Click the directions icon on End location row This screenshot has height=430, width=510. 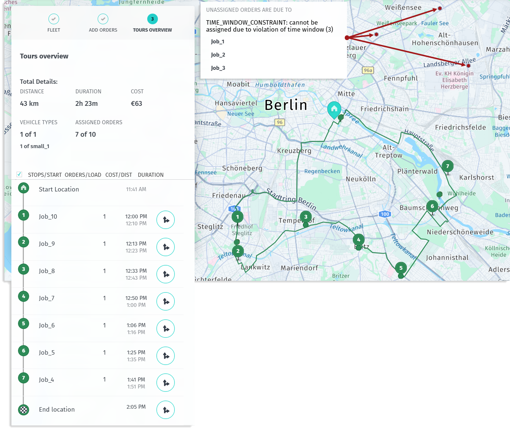click(x=166, y=409)
